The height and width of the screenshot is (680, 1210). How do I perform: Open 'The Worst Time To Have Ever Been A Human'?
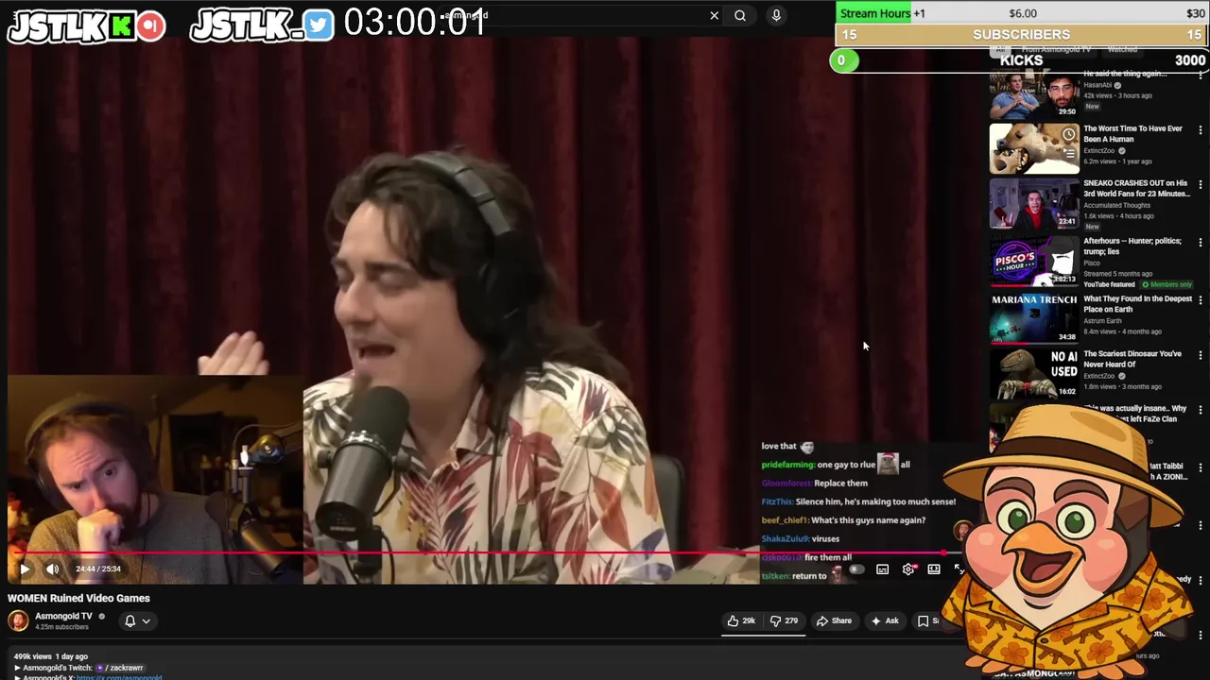pyautogui.click(x=1132, y=134)
